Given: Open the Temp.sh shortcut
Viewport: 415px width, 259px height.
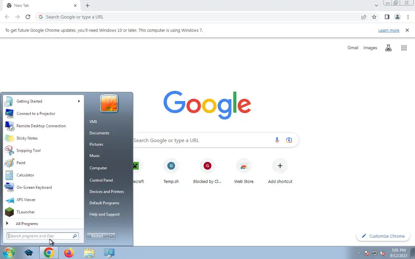Looking at the screenshot, I should point(171,171).
